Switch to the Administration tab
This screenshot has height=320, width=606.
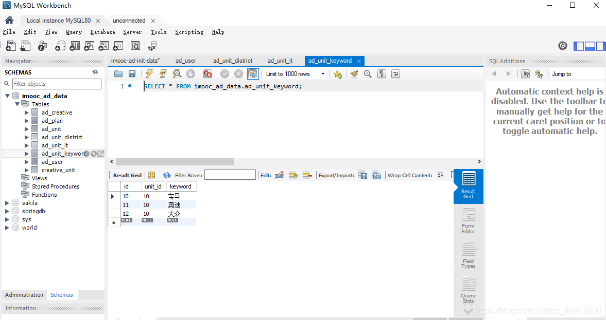(24, 294)
